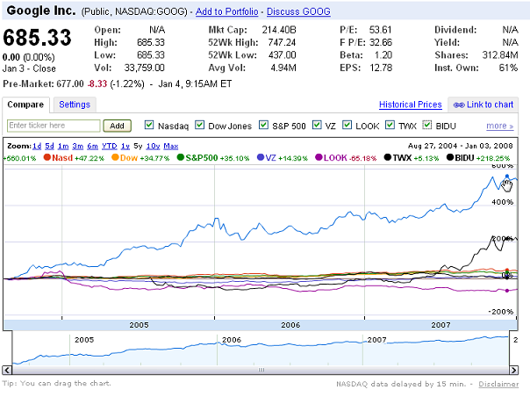The image size is (530, 397).
Task: Click the Mkt Cap value 214.40B
Action: (x=279, y=30)
